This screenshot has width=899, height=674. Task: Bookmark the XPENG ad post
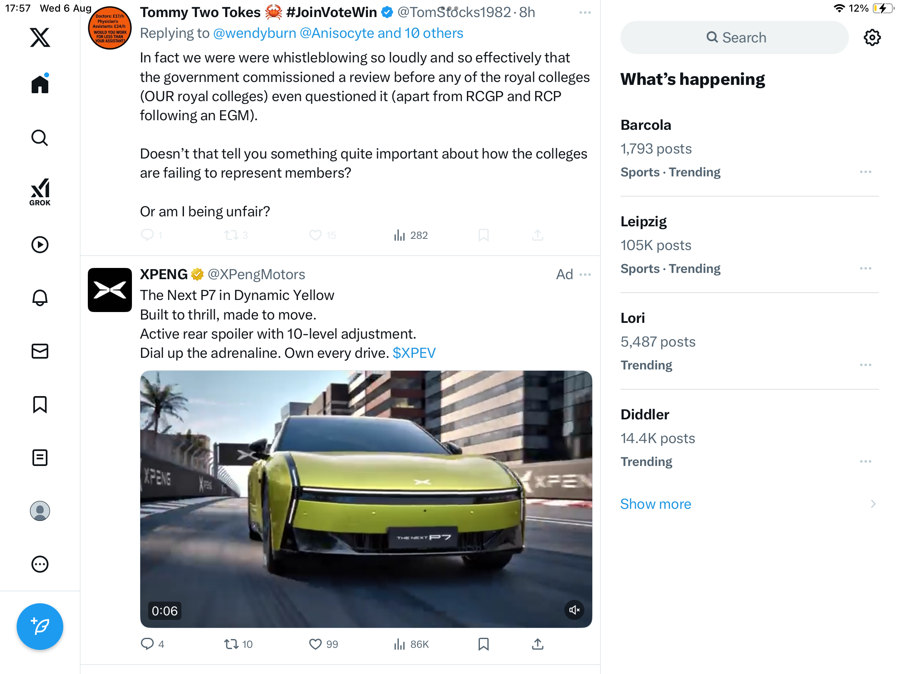coord(483,644)
